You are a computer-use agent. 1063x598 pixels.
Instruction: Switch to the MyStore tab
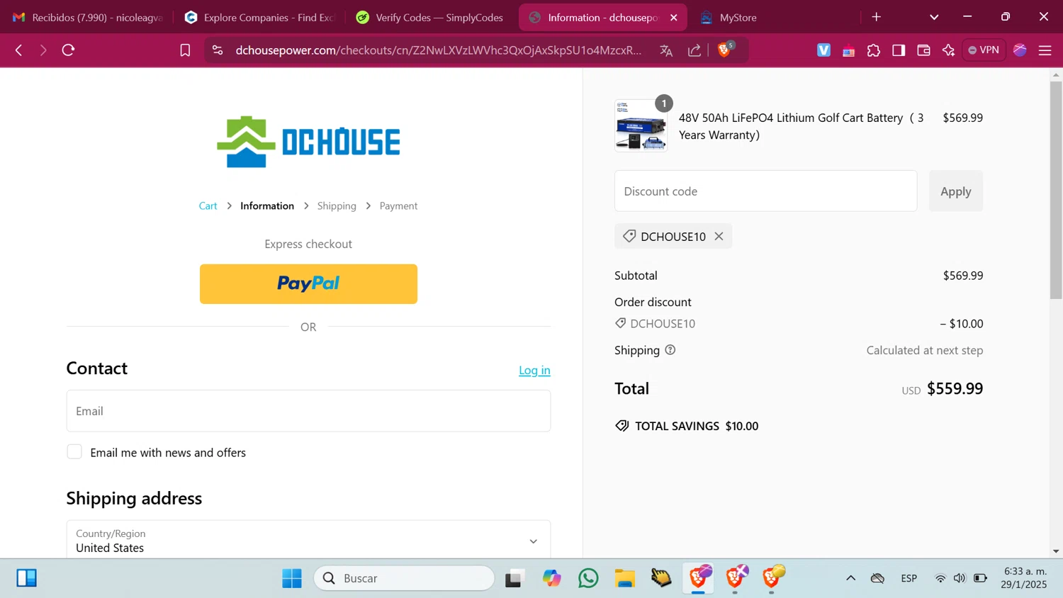[737, 17]
